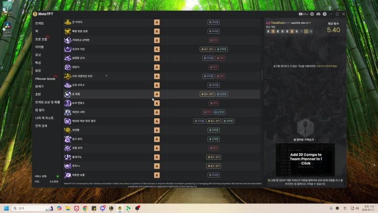Click 팀 빌더로 가져오기 import button
Image resolution: width=378 pixels, height=213 pixels.
coord(304,140)
